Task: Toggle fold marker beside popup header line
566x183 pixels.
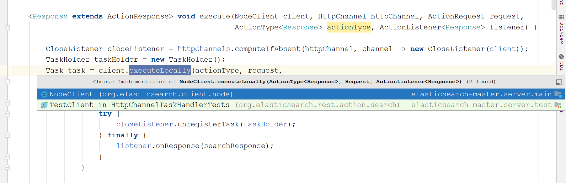Action: coord(8,82)
